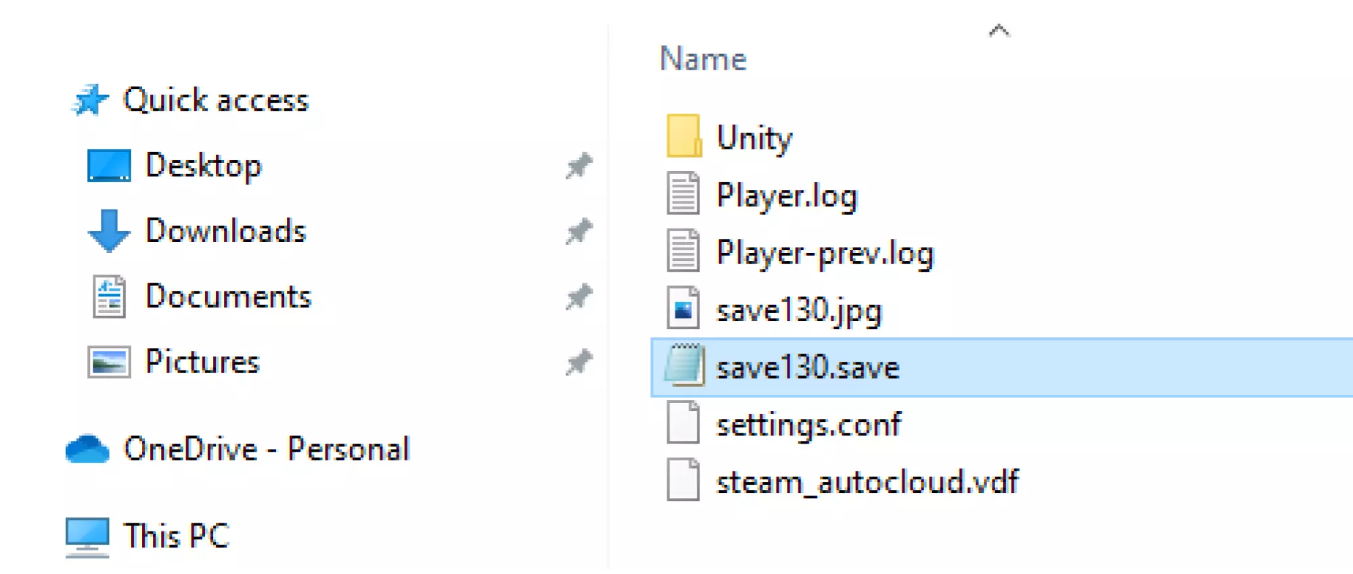
Task: Click the Name column header
Action: click(704, 59)
